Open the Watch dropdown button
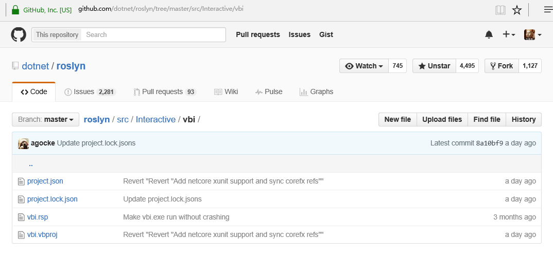This screenshot has height=256, width=553. click(x=364, y=66)
